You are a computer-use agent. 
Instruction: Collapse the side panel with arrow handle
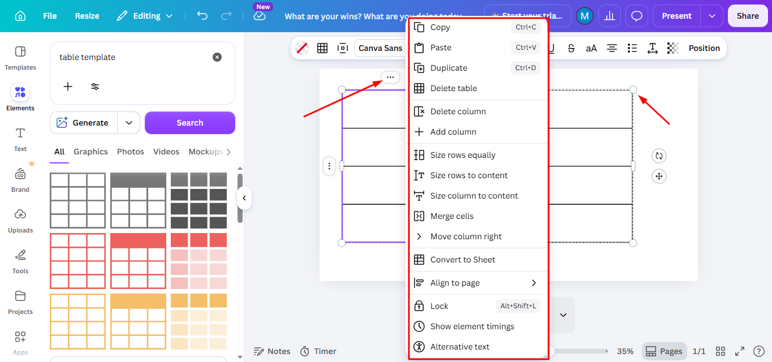244,198
